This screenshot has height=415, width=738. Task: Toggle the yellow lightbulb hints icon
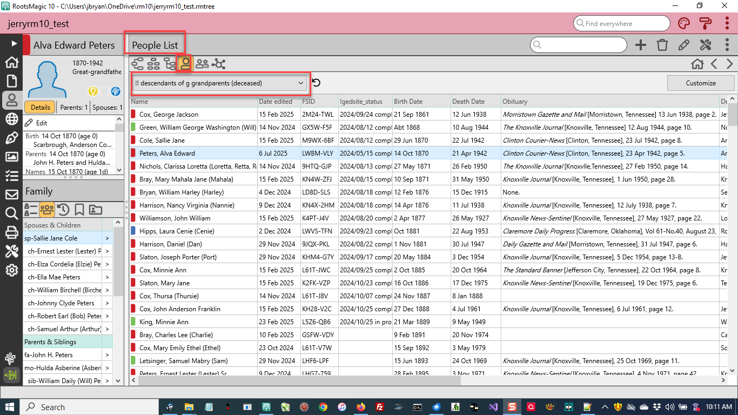point(93,91)
